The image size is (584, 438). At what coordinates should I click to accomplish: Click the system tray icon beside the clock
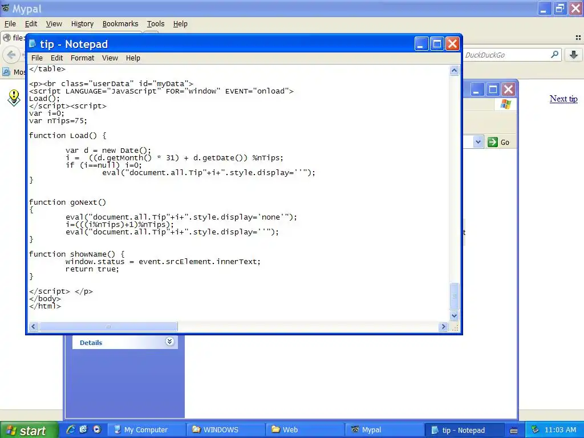click(x=535, y=430)
